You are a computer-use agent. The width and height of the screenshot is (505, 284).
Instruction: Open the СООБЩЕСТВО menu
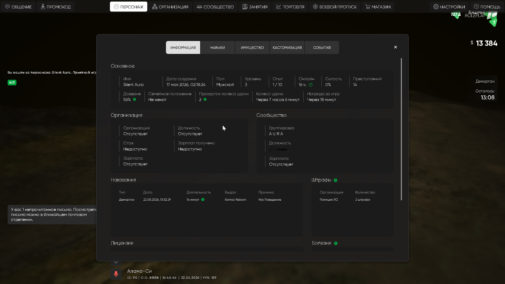click(215, 7)
